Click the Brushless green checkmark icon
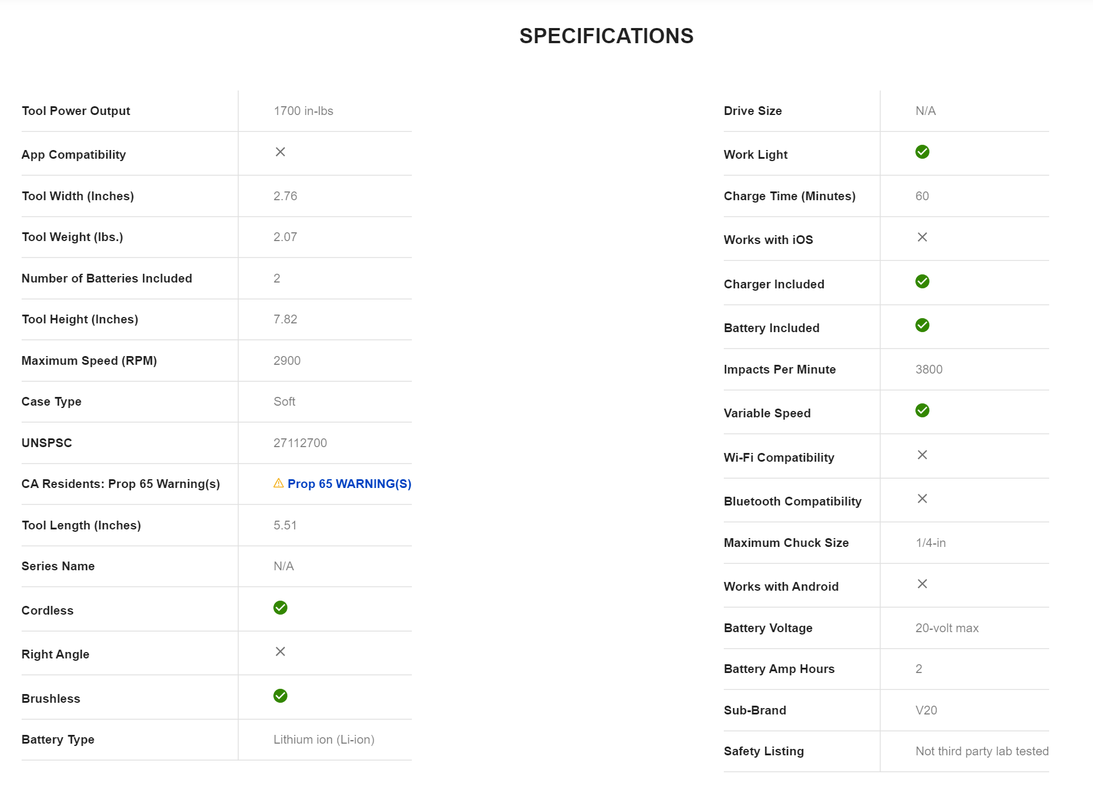The width and height of the screenshot is (1093, 788). point(280,696)
